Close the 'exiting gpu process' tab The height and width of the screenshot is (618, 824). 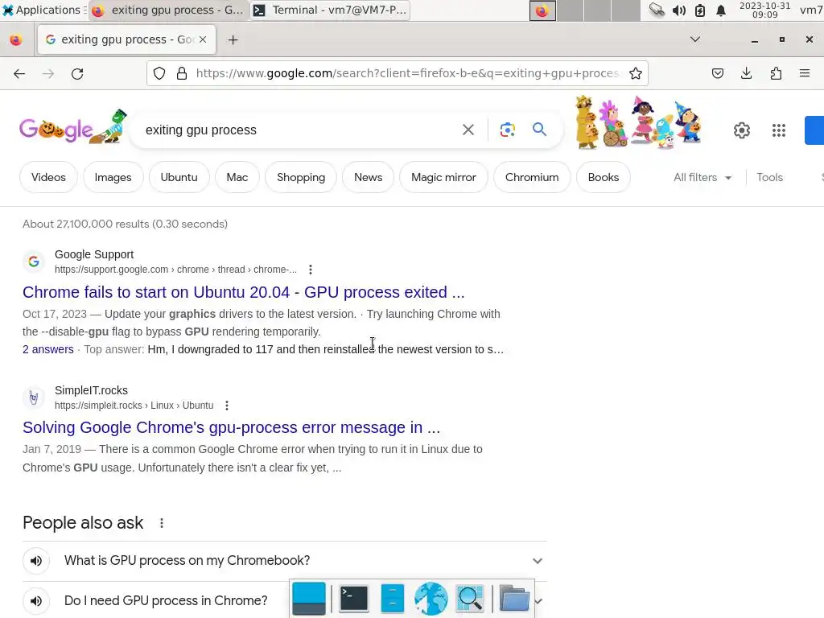pos(203,39)
